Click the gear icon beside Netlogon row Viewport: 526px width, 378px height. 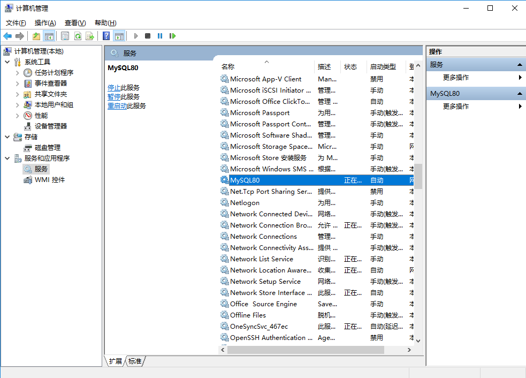click(224, 202)
